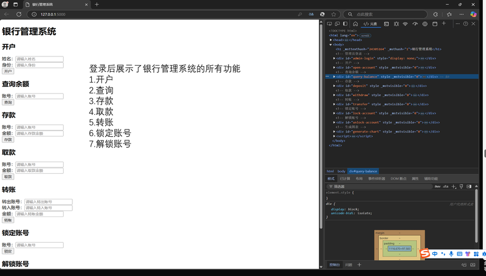Click the 锁定 button
The width and height of the screenshot is (486, 276).
click(x=8, y=251)
